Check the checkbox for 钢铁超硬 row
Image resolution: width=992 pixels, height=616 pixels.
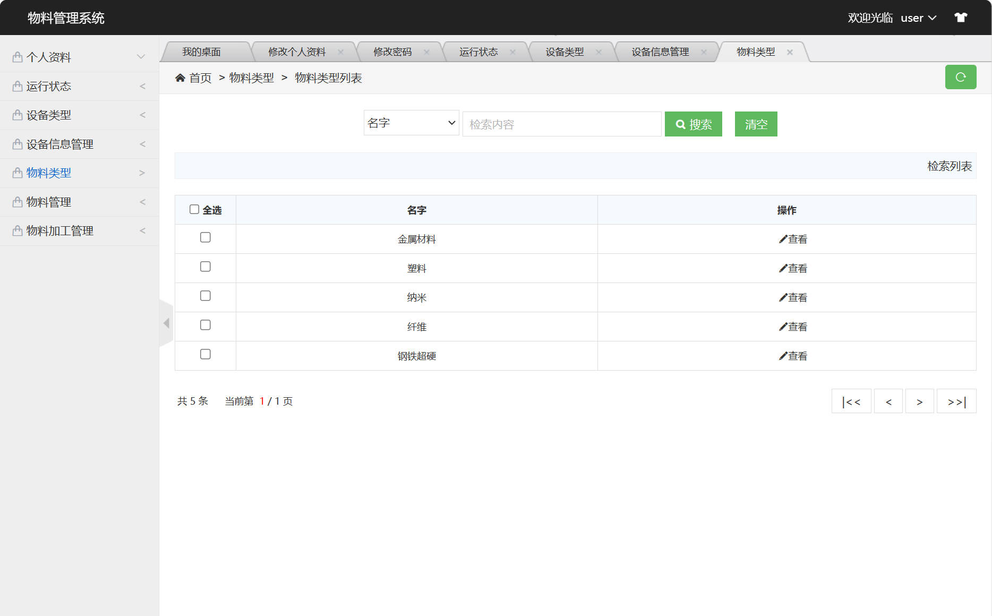click(x=206, y=354)
